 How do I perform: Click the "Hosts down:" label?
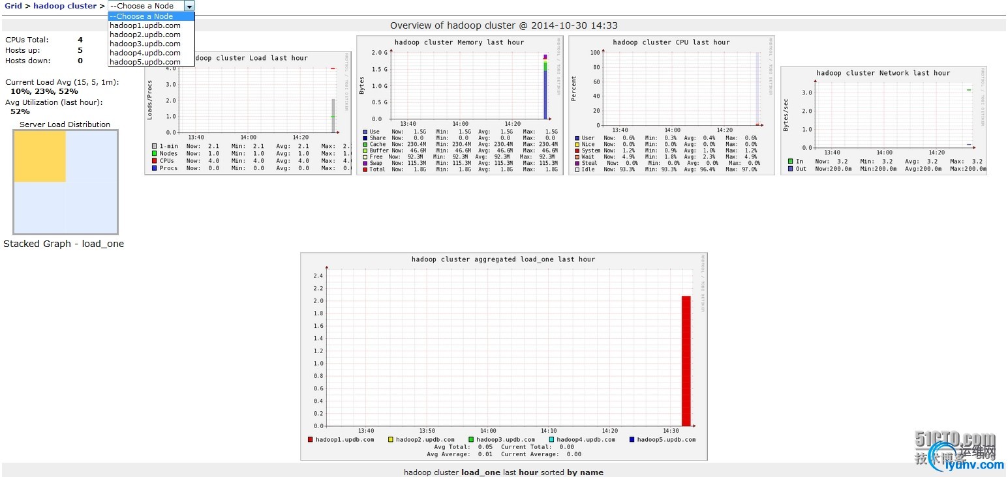coord(27,61)
